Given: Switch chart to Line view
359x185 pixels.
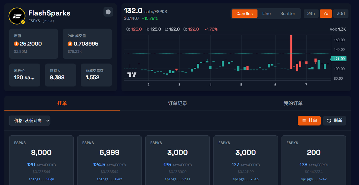Looking at the screenshot, I should pyautogui.click(x=266, y=13).
